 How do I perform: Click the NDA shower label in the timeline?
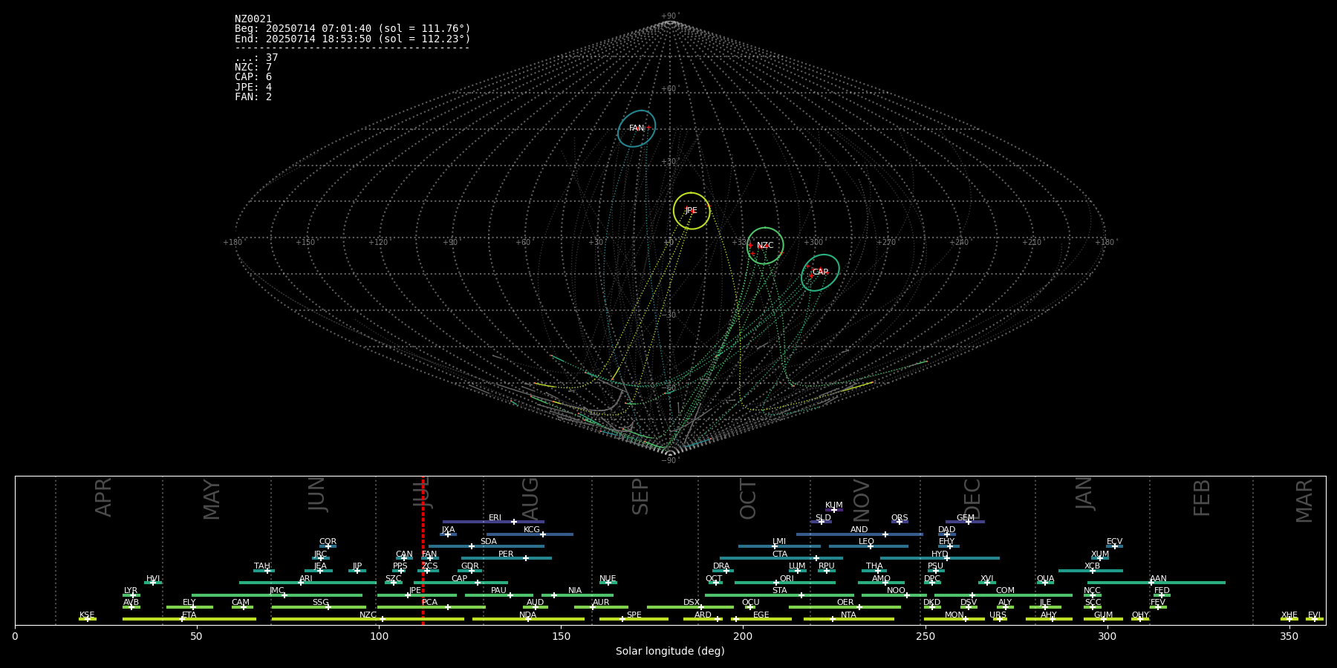tap(528, 615)
